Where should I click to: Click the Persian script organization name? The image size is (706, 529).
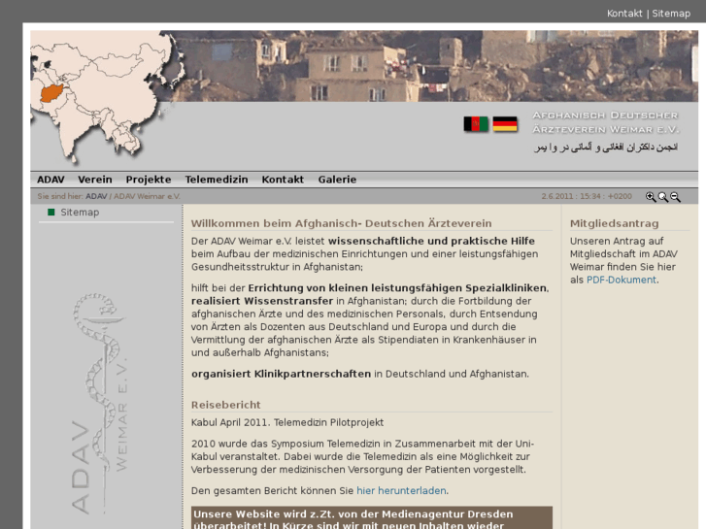tap(606, 148)
